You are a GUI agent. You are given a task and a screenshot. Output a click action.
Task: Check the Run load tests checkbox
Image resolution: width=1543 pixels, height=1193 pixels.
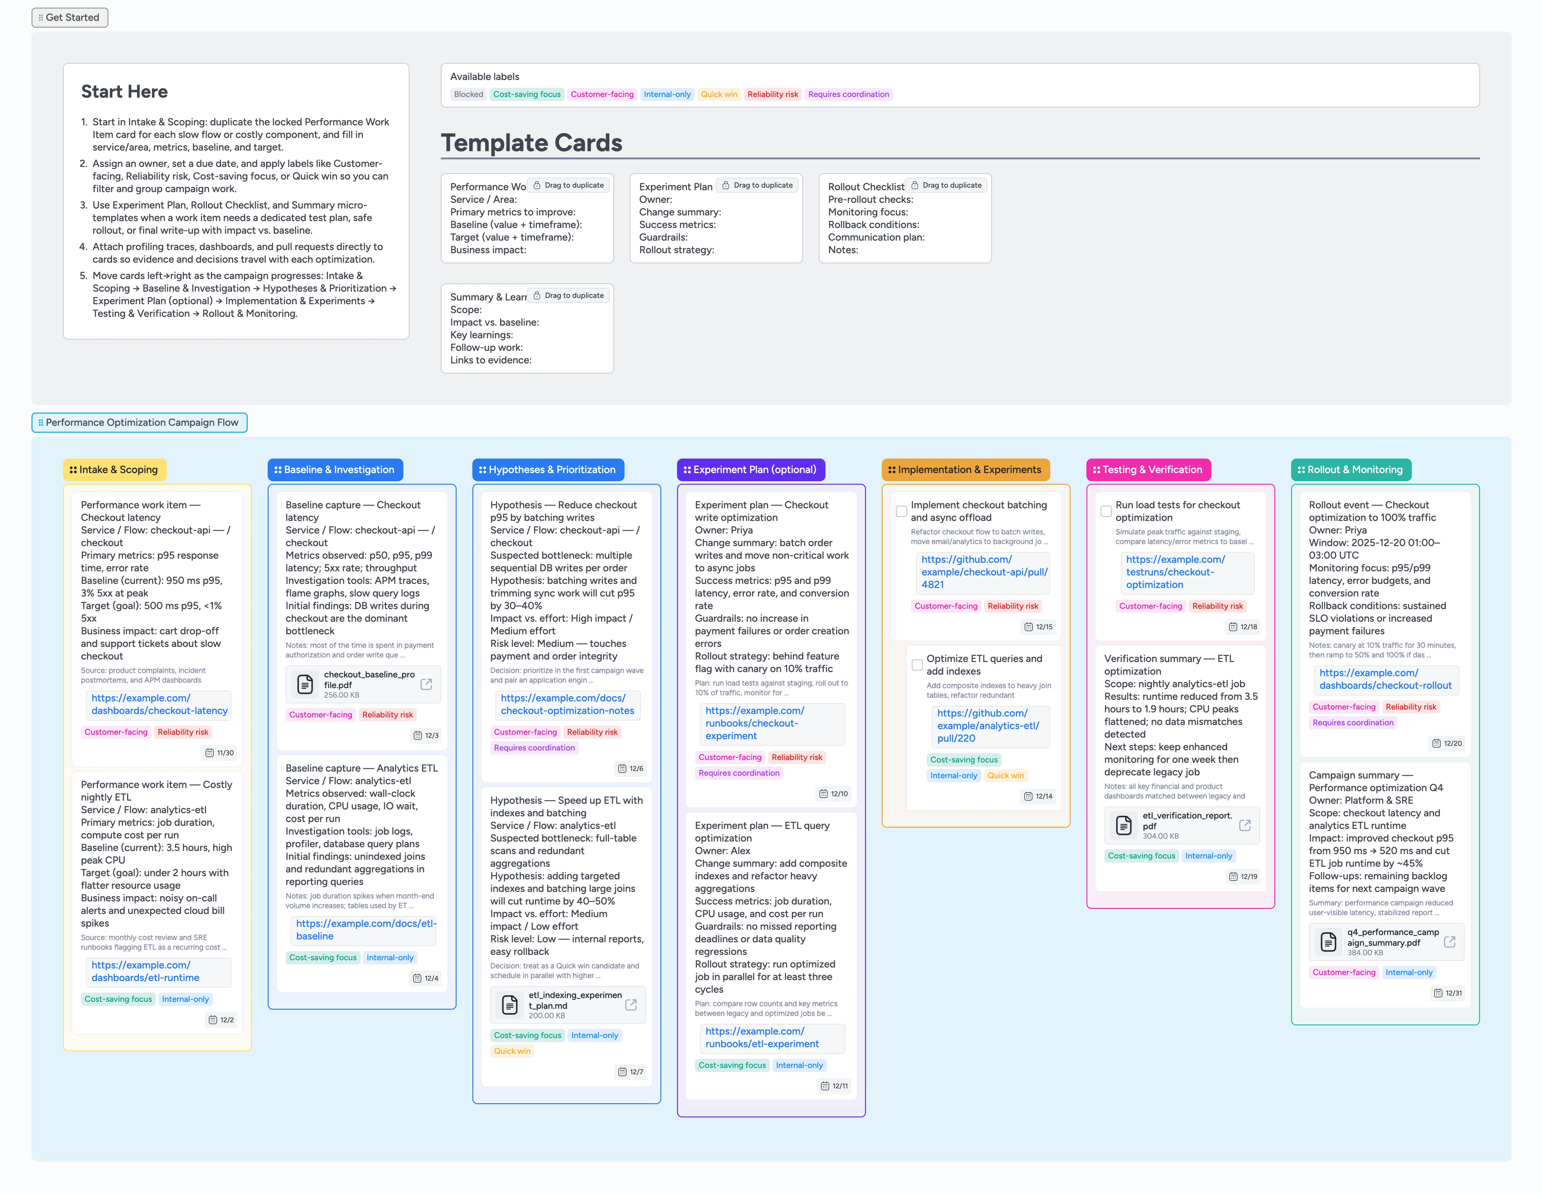[1106, 510]
